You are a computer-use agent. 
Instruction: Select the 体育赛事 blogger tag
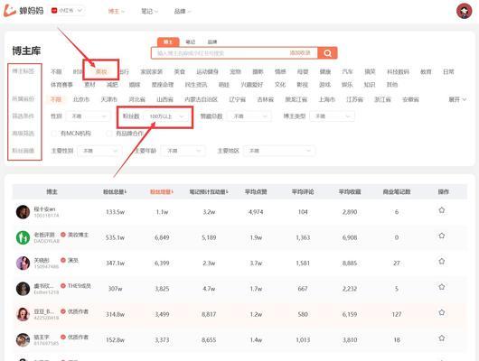pyautogui.click(x=61, y=85)
